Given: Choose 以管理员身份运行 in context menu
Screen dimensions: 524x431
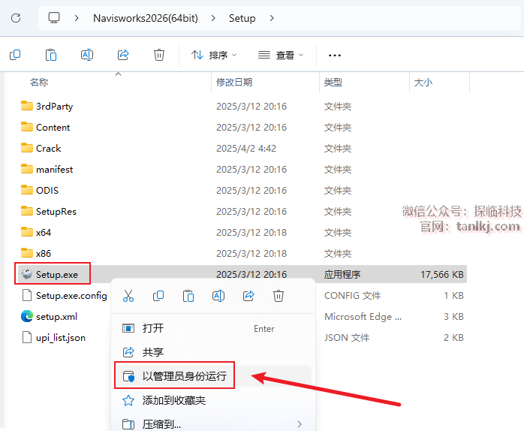Looking at the screenshot, I should [213, 376].
